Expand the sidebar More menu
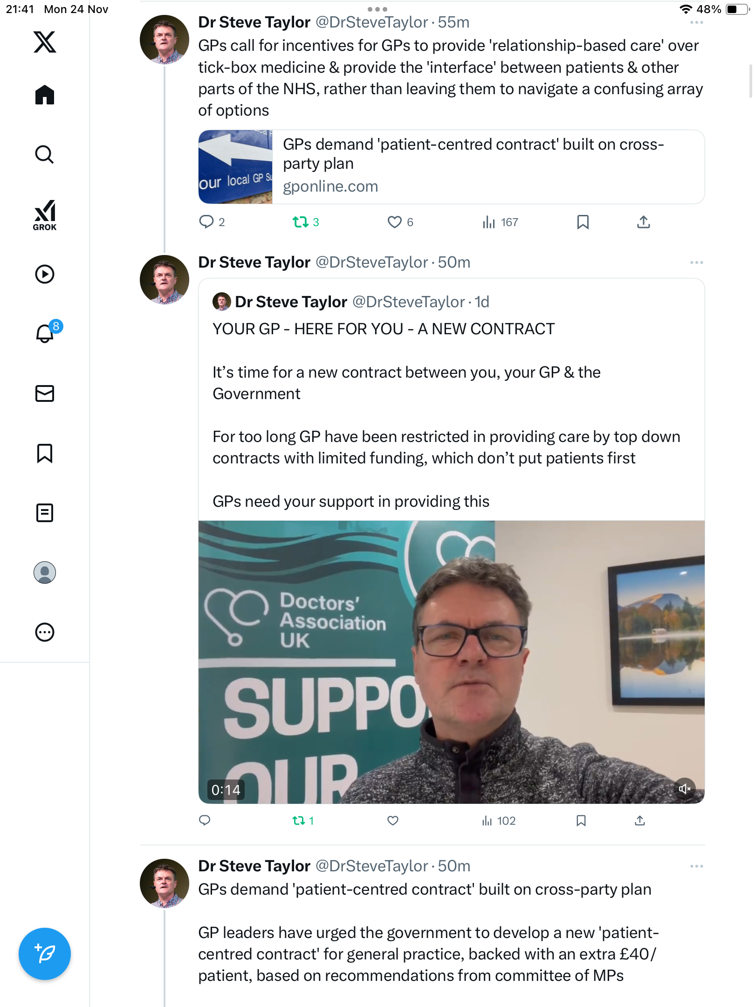Image resolution: width=755 pixels, height=1007 pixels. [45, 632]
